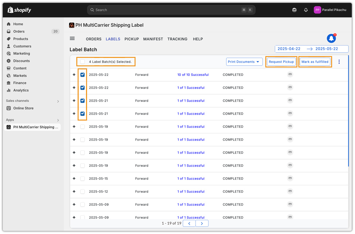Click the Finance bank icon

9,83
